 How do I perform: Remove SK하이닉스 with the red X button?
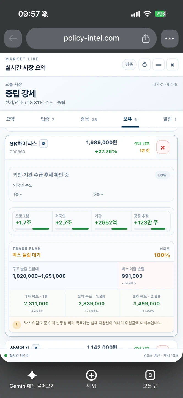(163, 147)
